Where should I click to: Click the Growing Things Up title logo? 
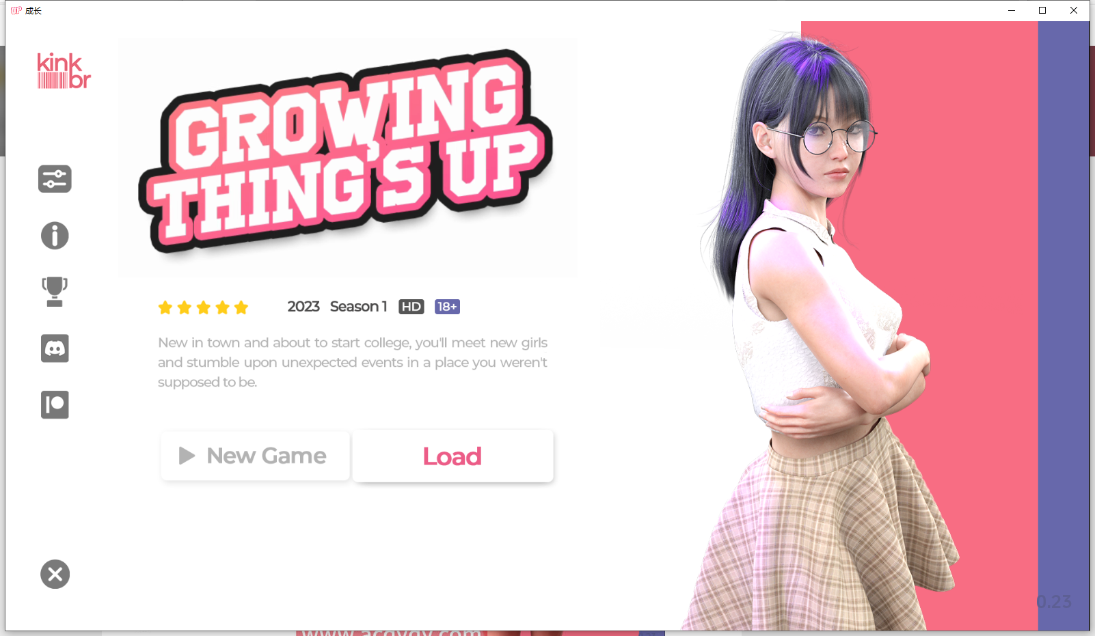point(347,150)
